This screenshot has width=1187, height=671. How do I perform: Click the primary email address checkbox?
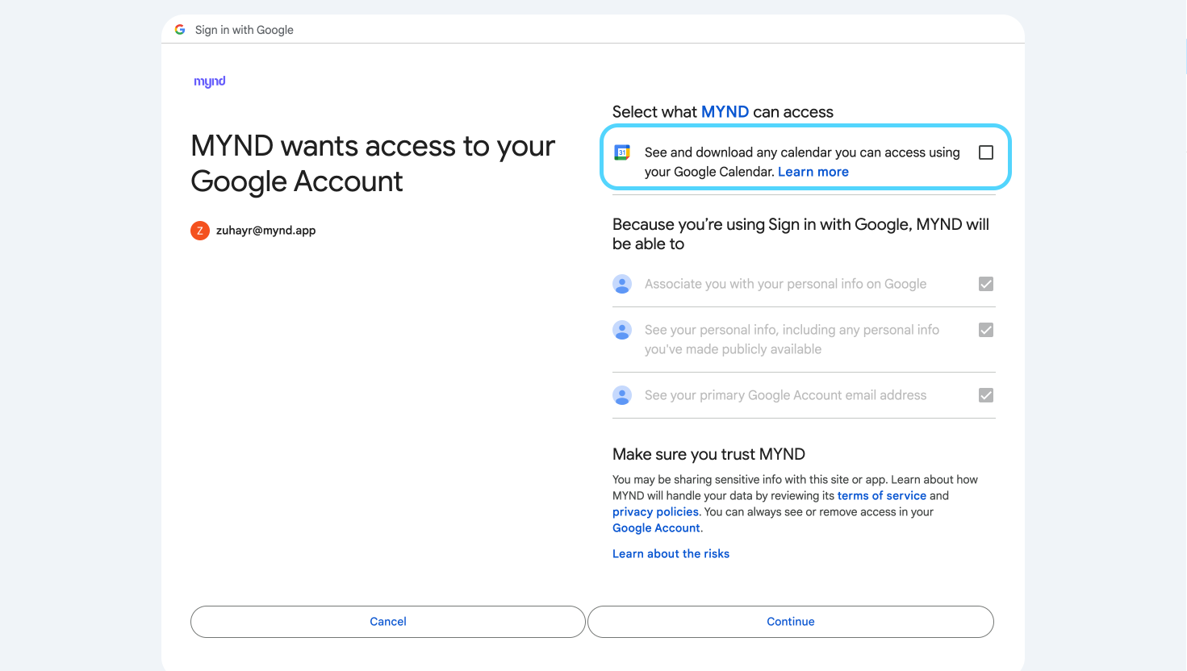tap(986, 395)
